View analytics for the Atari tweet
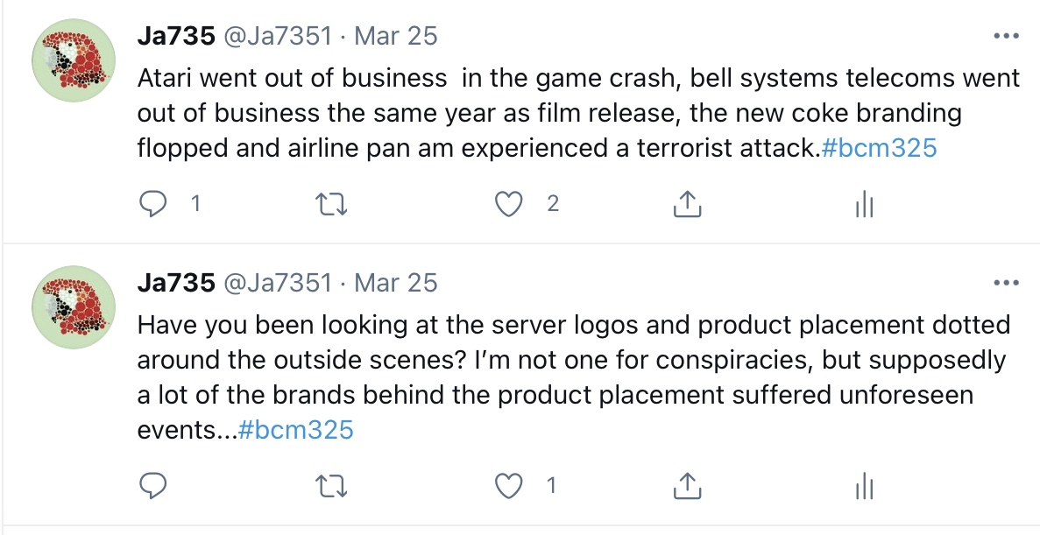Viewport: 1040px width, 535px height. (x=864, y=205)
